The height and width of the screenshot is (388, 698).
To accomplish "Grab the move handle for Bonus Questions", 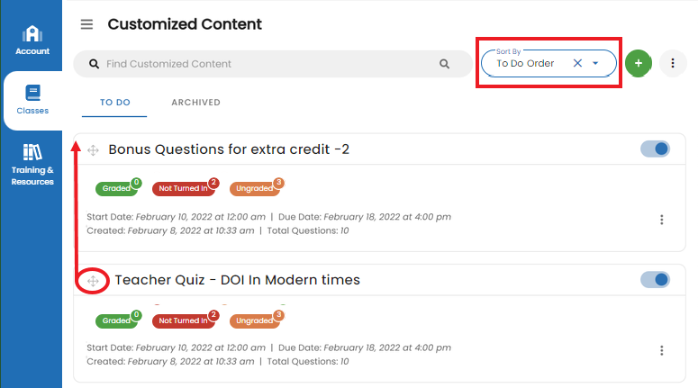I will [93, 150].
